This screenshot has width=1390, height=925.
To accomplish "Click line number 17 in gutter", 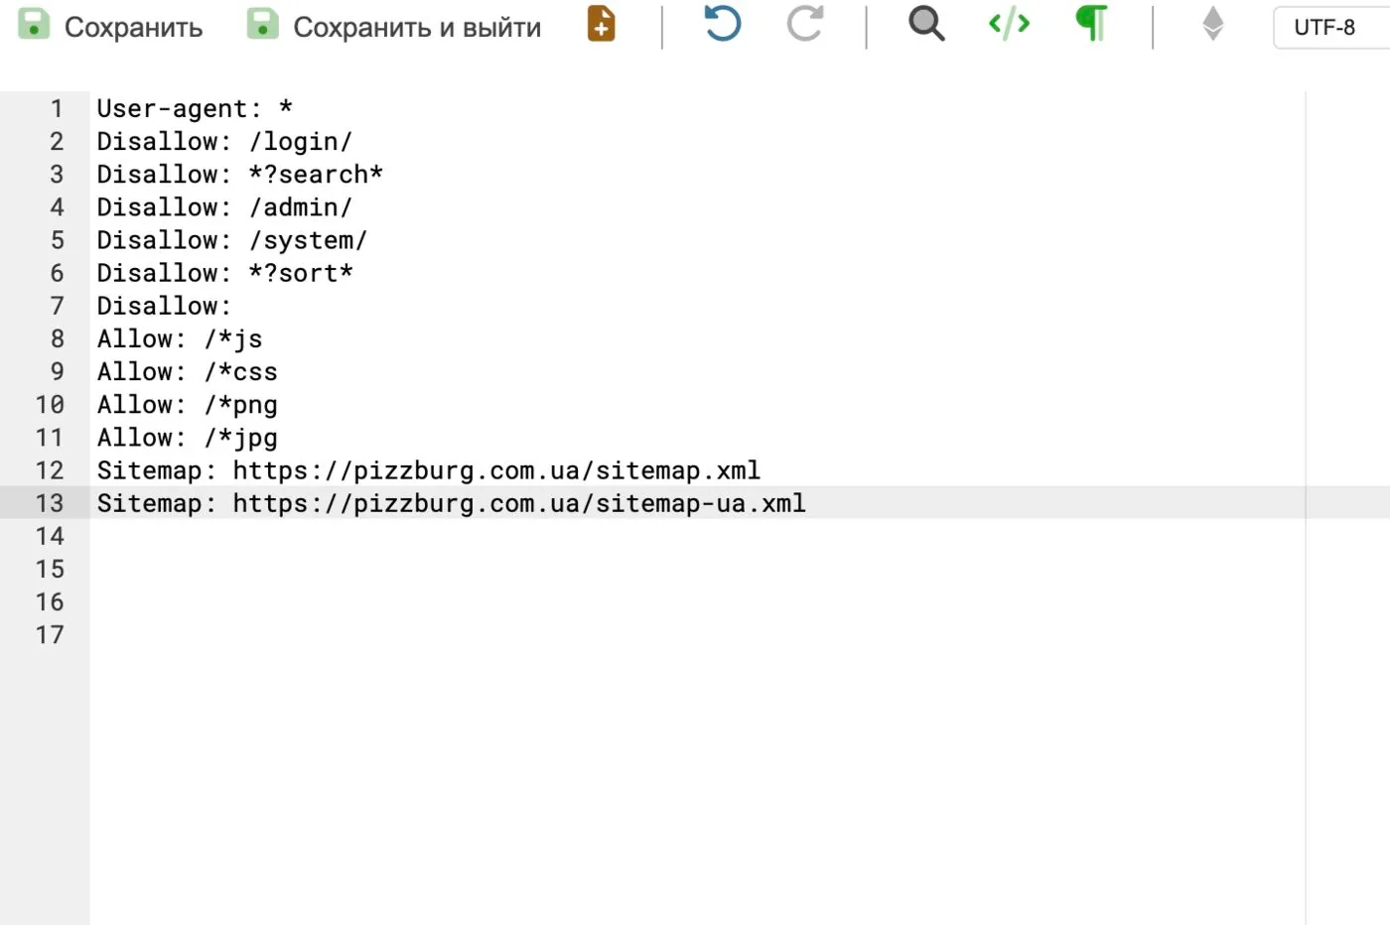I will [50, 634].
